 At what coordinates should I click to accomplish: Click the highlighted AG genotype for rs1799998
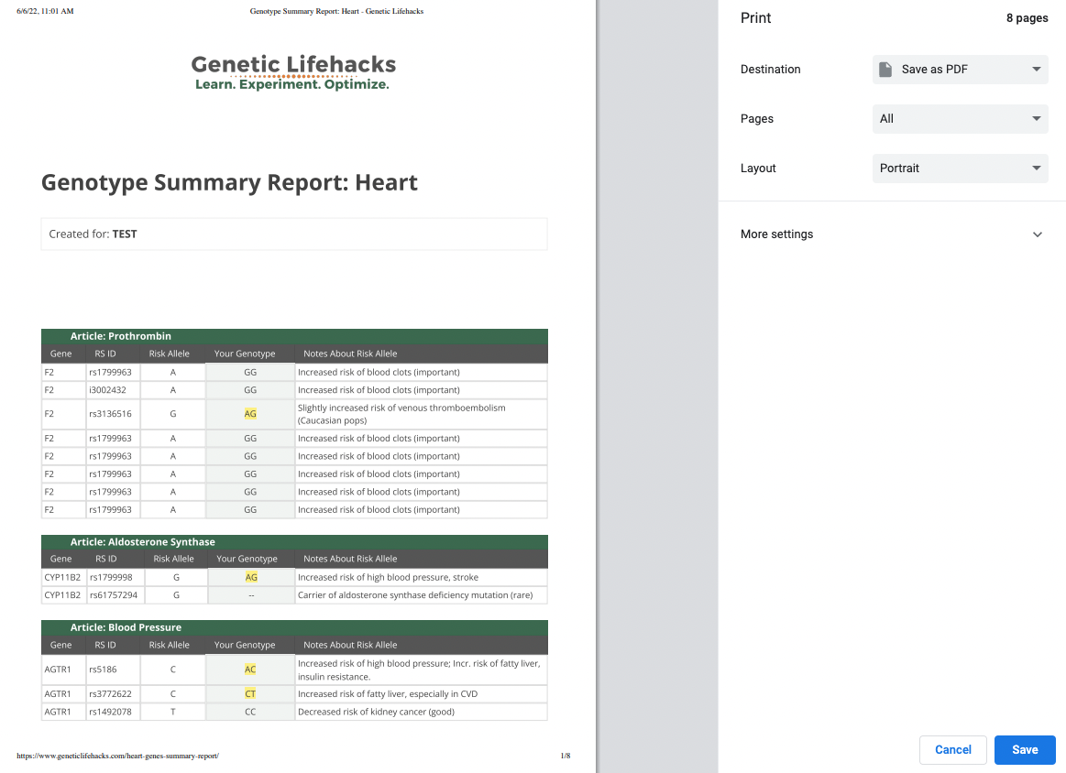pyautogui.click(x=251, y=577)
